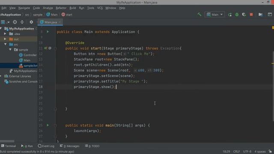Click the src breadcrumb

click(27, 15)
